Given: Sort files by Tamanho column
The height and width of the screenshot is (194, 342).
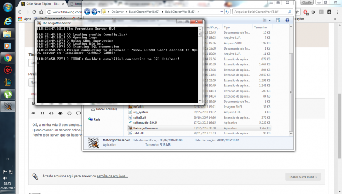Looking at the screenshot, I should [x=260, y=27].
